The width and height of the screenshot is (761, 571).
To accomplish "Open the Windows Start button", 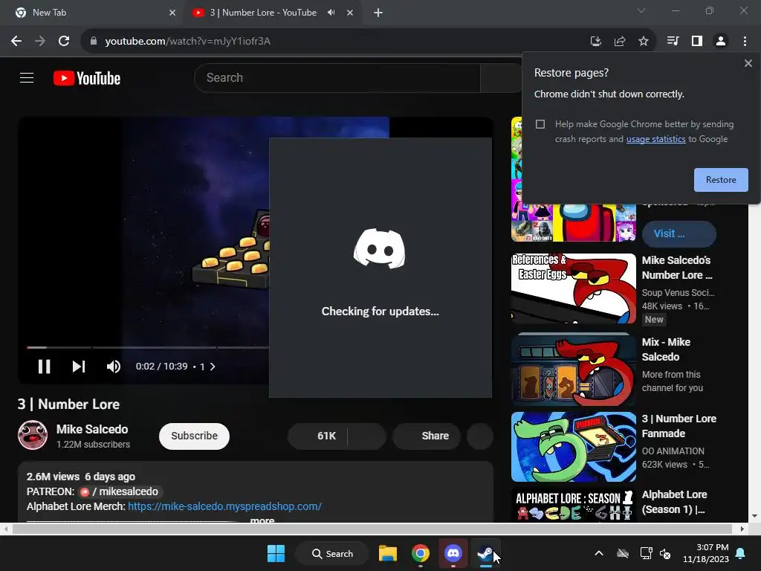I will [x=276, y=553].
